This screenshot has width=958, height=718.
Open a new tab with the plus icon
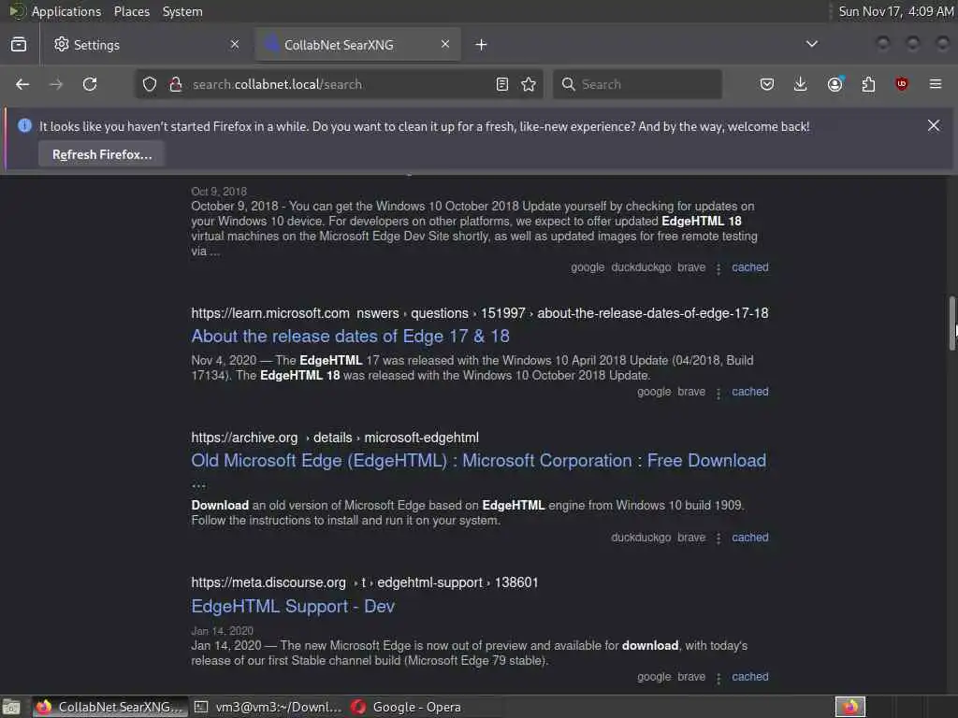point(482,45)
